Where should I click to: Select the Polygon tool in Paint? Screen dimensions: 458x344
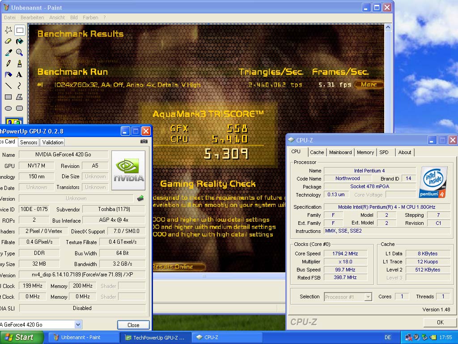tap(20, 97)
